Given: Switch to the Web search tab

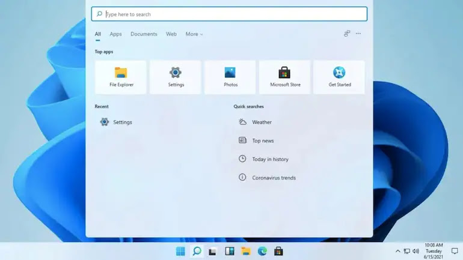Looking at the screenshot, I should (x=171, y=34).
